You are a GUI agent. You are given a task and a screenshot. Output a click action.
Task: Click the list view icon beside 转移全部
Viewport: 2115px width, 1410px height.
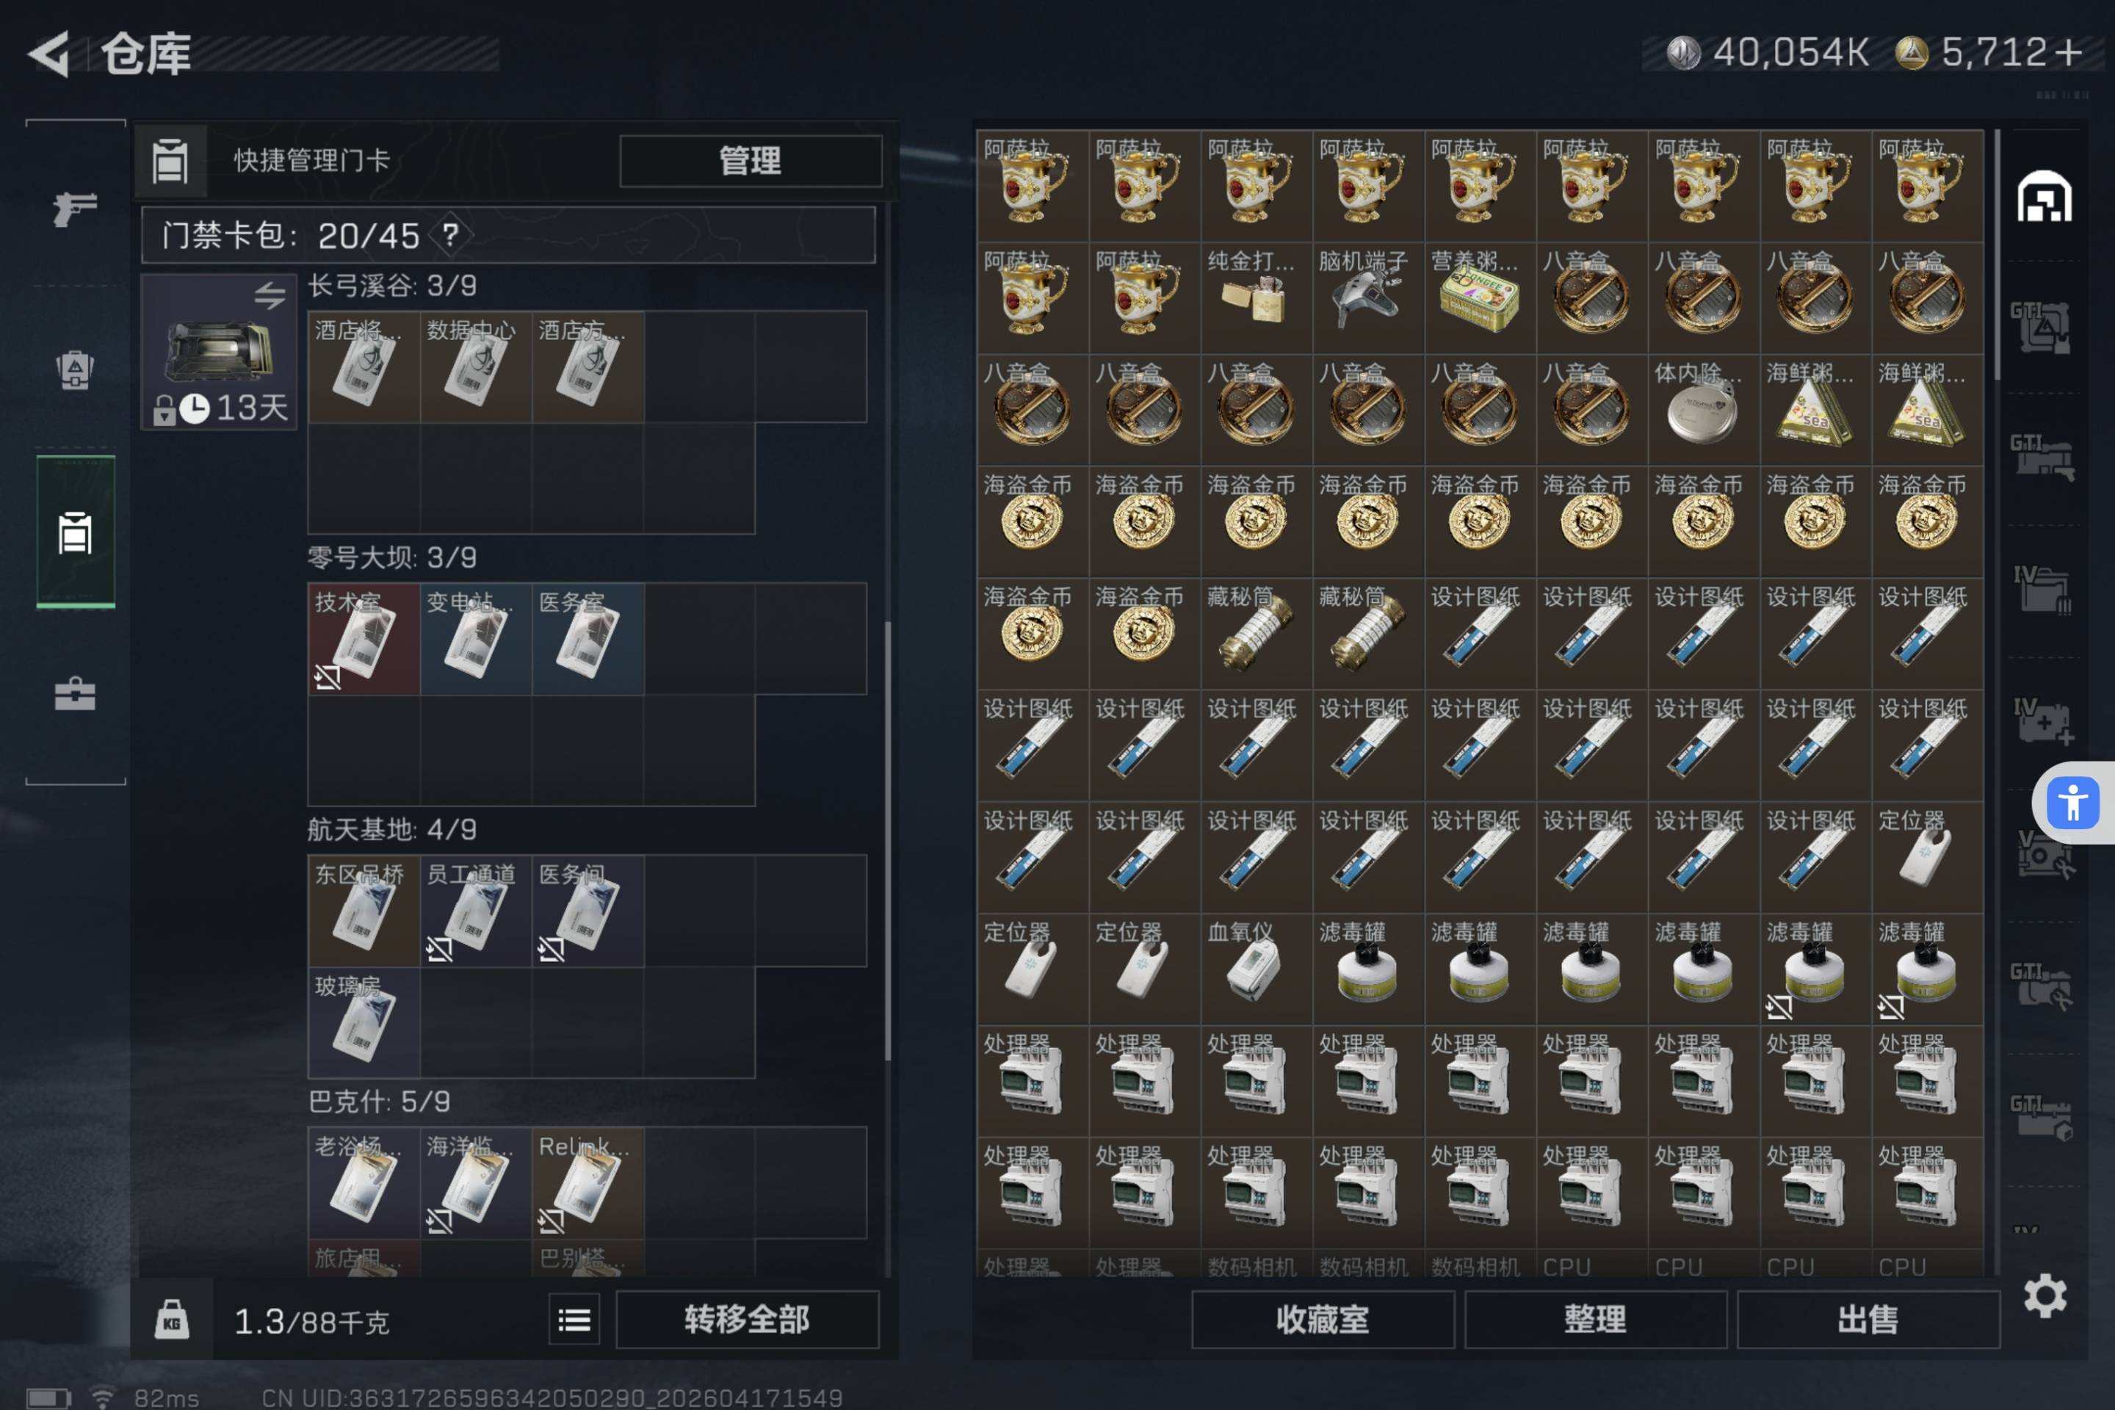tap(574, 1319)
